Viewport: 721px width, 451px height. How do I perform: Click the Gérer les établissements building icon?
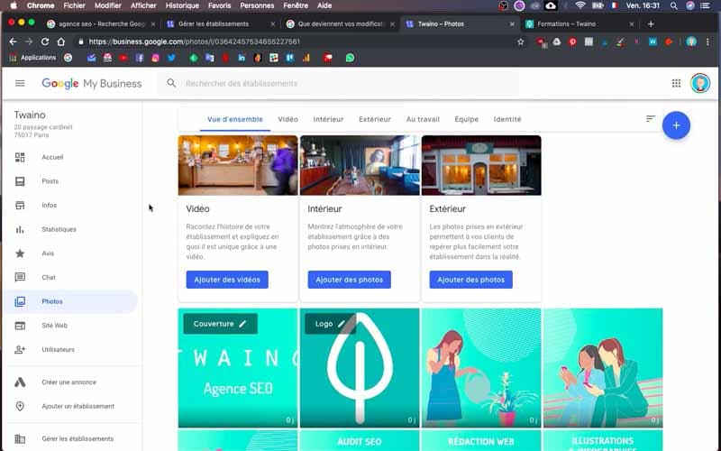click(20, 438)
